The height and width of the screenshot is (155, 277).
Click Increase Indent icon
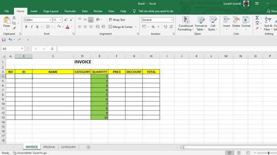103,27
